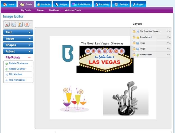Click the Flip Vertical link text
Image resolution: width=175 pixels, height=133 pixels.
15,74
